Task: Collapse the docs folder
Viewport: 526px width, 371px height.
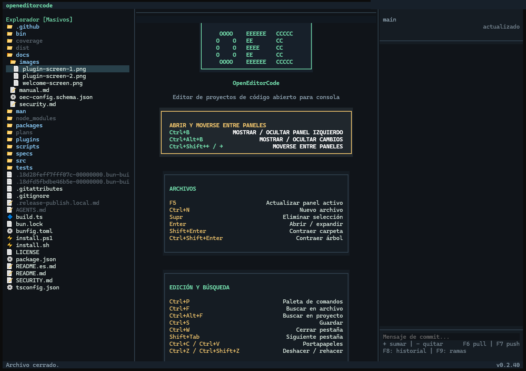Action: [x=23, y=55]
